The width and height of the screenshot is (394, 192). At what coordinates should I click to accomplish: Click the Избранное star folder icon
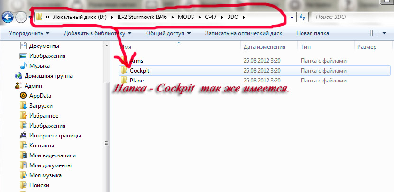[x=23, y=116]
